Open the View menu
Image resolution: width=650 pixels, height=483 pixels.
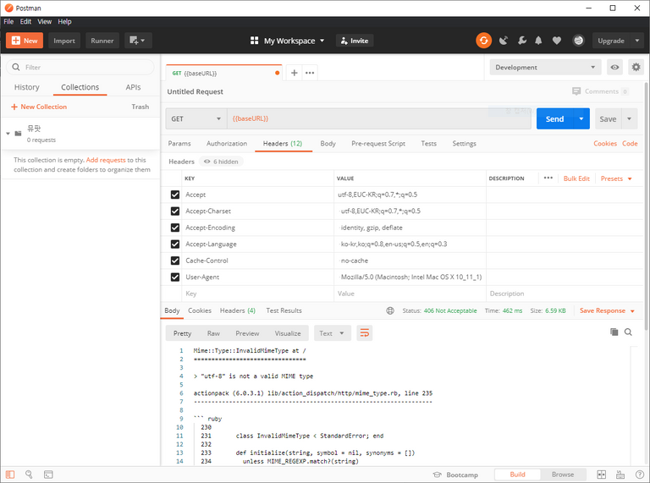click(44, 21)
